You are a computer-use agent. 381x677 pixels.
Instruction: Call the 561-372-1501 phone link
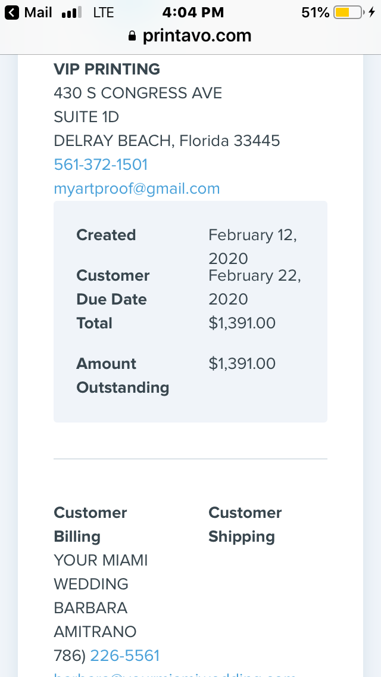[101, 164]
